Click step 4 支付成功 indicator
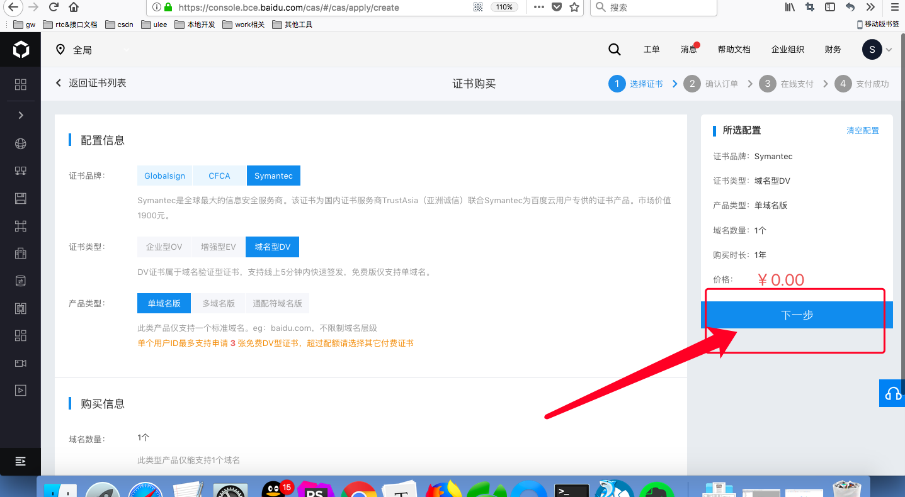Viewport: 905px width, 497px height. 862,84
